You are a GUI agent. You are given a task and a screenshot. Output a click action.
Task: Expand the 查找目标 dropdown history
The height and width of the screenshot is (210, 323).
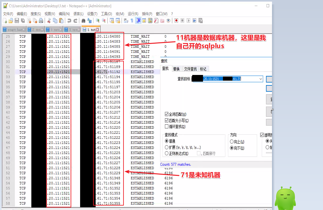261,79
